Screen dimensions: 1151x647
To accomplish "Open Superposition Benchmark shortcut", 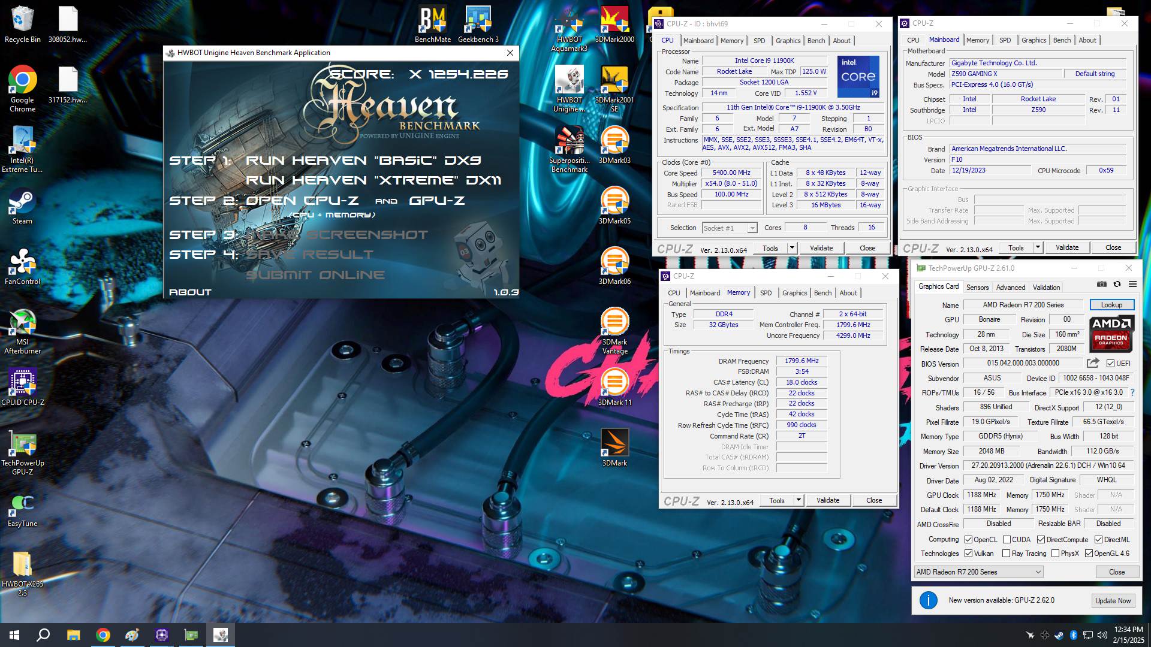I will click(569, 149).
